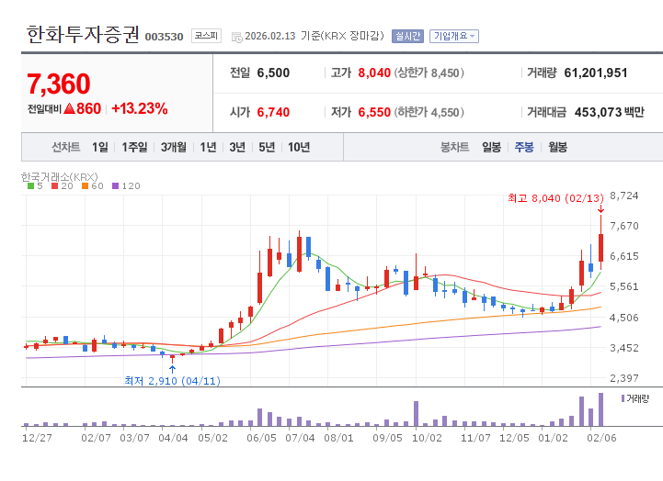Viewport: 663px width, 481px height.
Task: Select the 10년 line chart tab
Action: (x=299, y=147)
